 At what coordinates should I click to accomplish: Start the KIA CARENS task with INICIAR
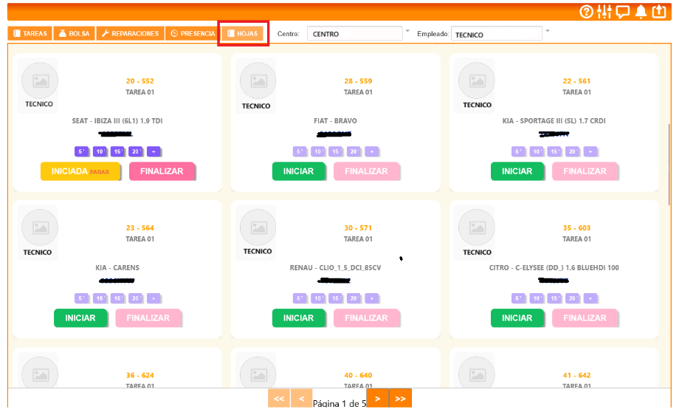(x=80, y=318)
